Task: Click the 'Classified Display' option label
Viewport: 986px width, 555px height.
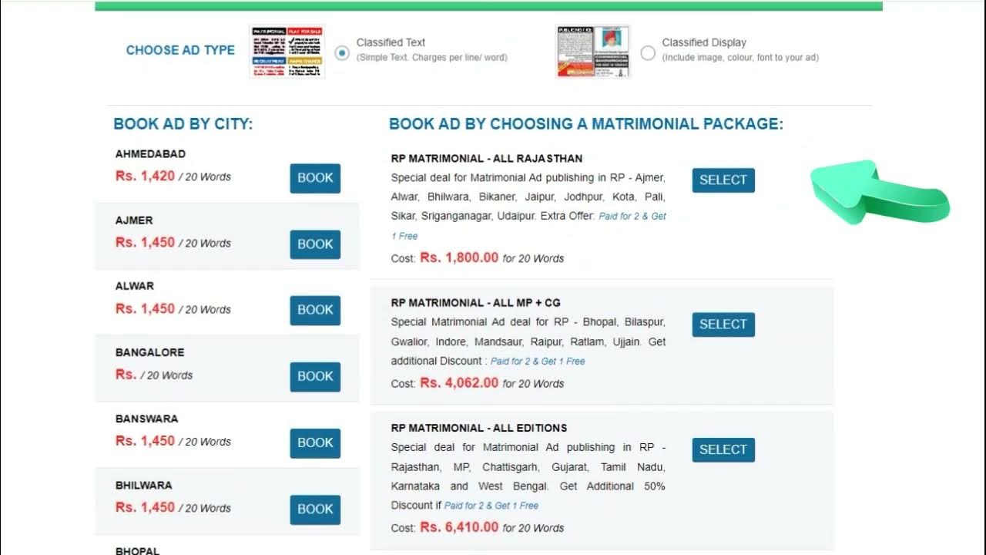Action: [x=703, y=42]
